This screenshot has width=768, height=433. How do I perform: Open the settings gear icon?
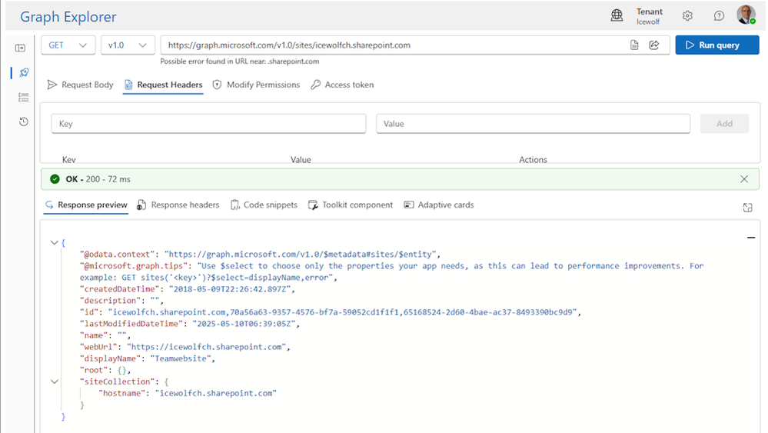687,15
